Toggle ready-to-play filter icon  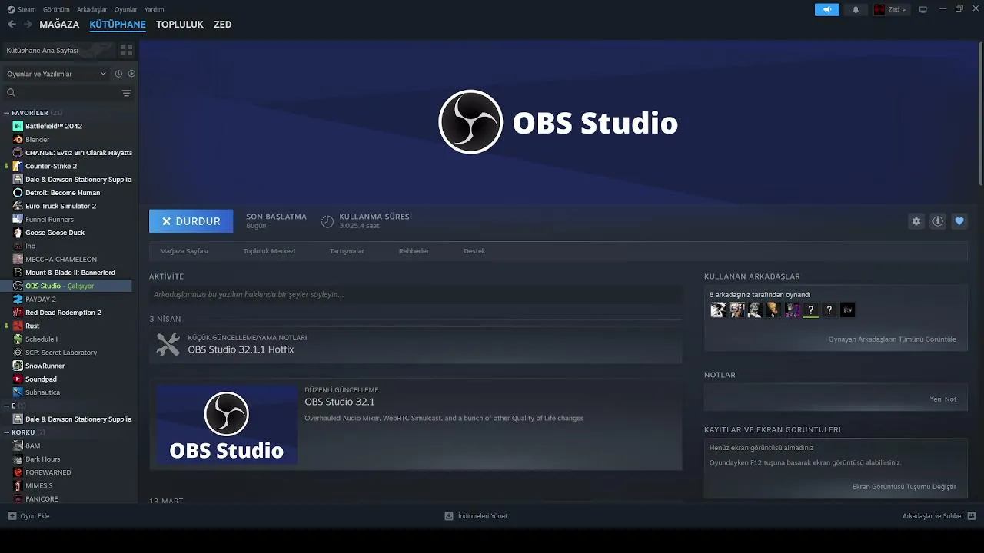[131, 74]
